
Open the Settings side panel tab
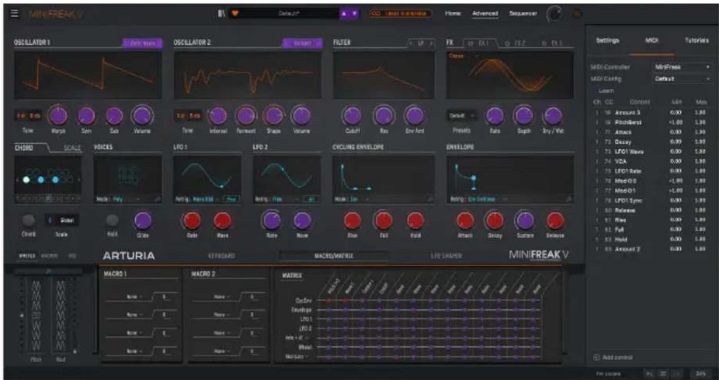point(607,41)
